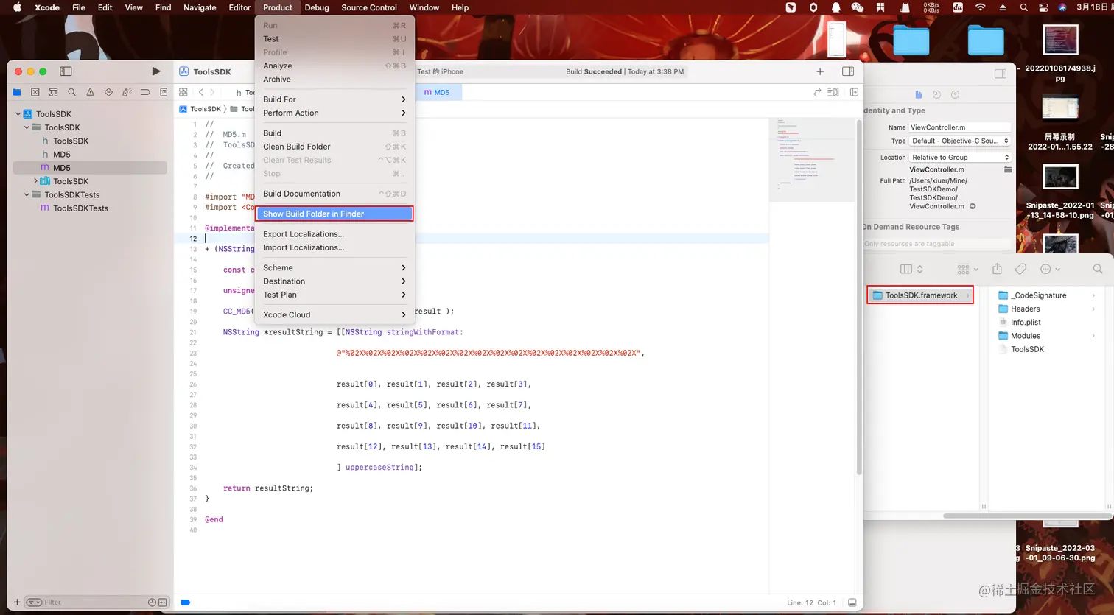The height and width of the screenshot is (615, 1114).
Task: Open the Source Control navigator icon
Action: click(x=35, y=92)
